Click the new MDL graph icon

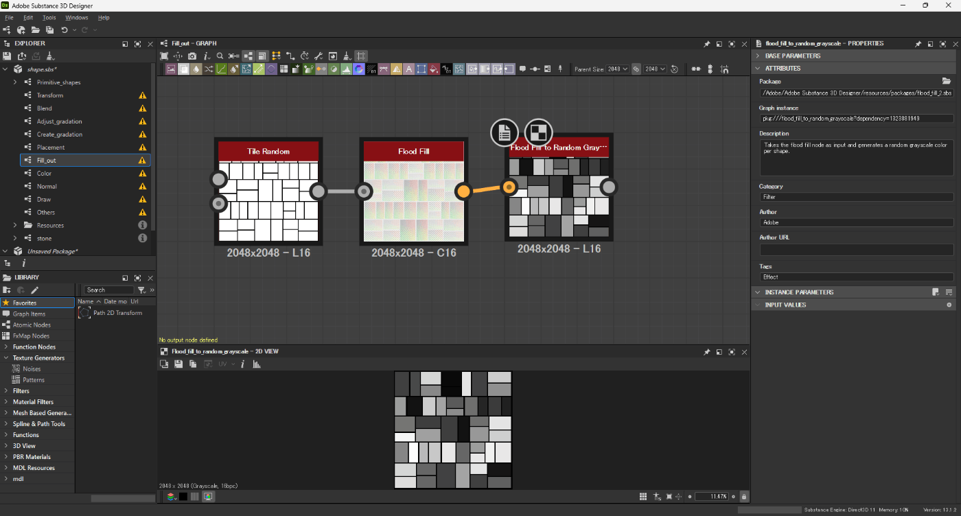[x=21, y=30]
